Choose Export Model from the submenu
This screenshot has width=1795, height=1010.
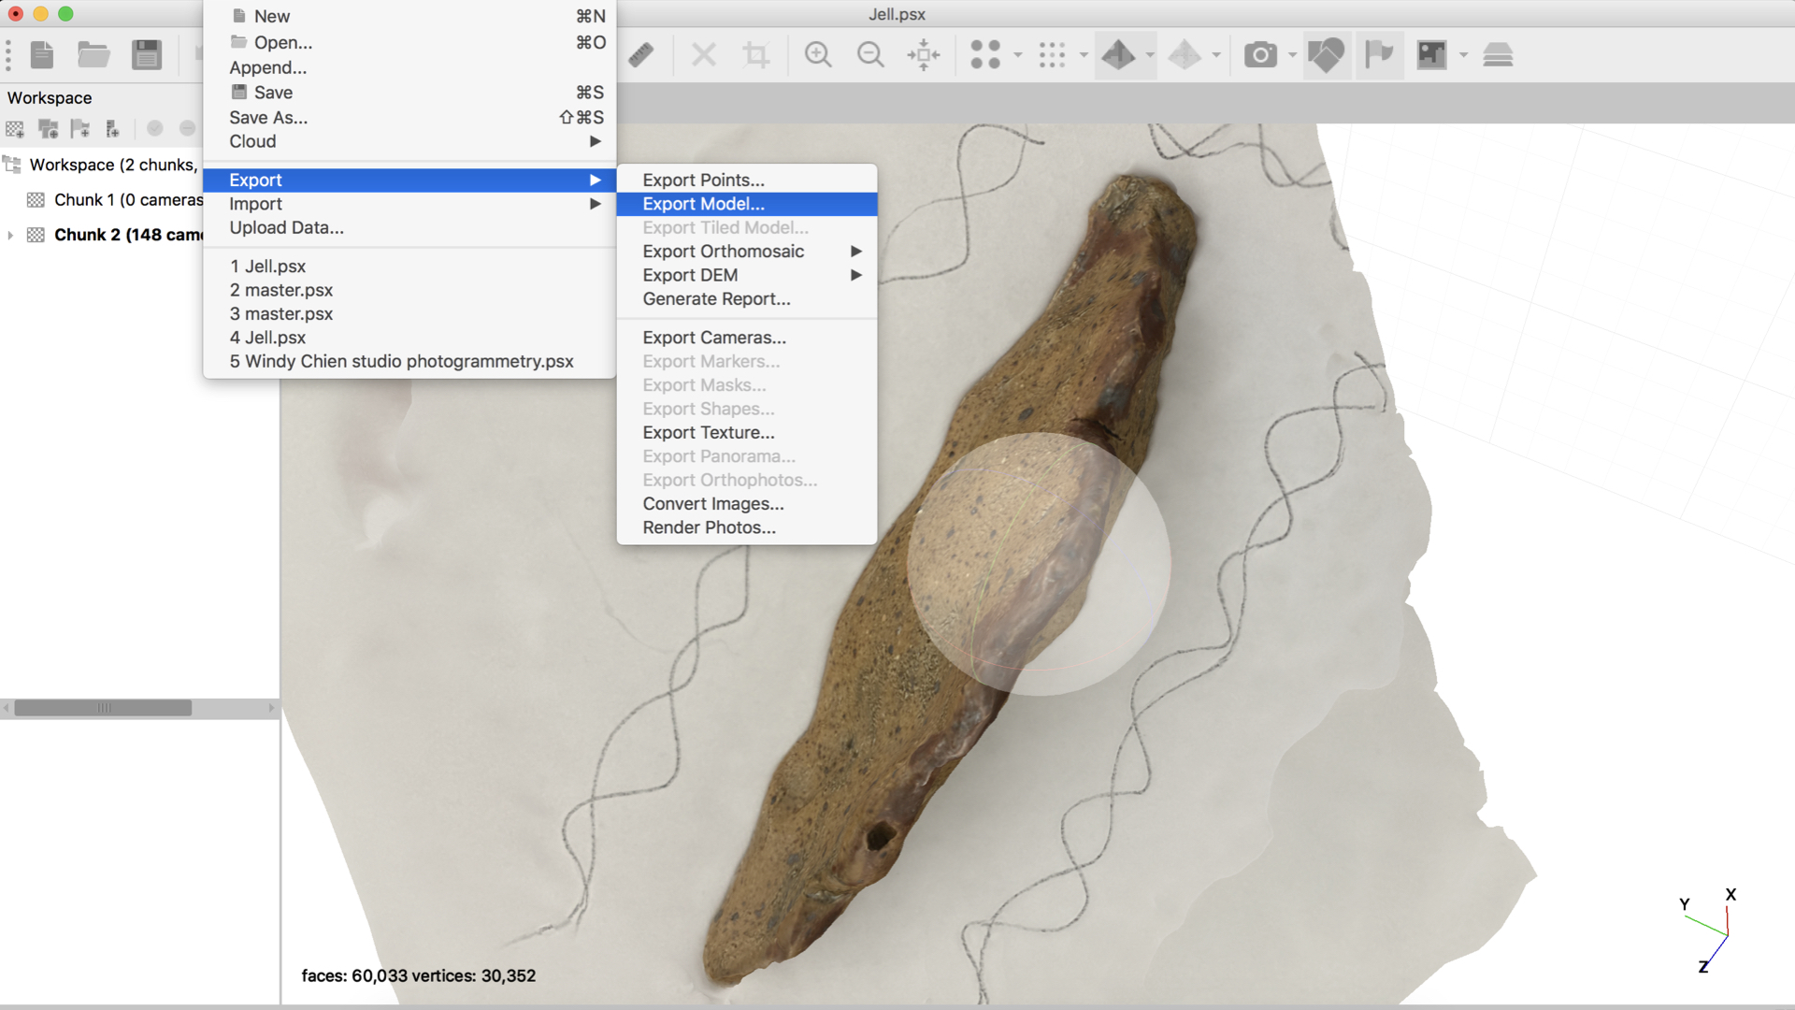point(703,204)
